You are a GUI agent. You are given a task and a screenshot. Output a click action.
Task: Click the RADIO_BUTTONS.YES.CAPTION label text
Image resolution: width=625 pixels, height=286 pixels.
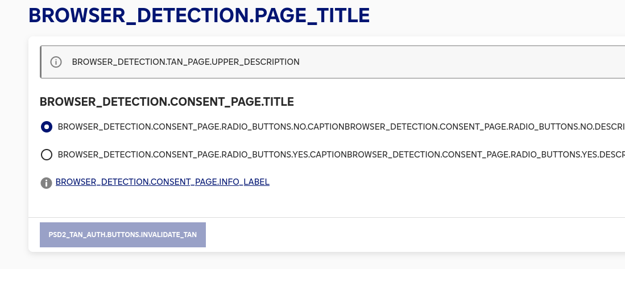(202, 154)
